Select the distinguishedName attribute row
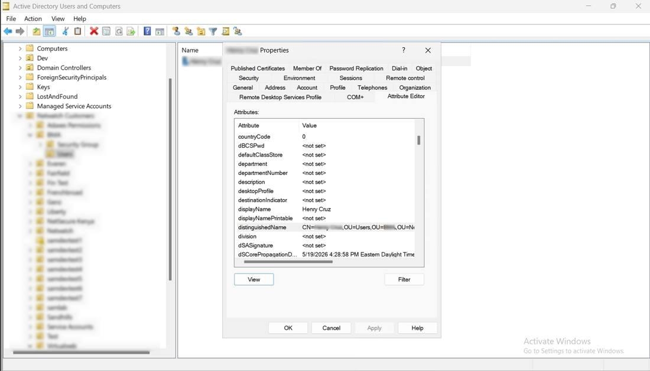Viewport: 650px width, 371px height. pyautogui.click(x=324, y=227)
